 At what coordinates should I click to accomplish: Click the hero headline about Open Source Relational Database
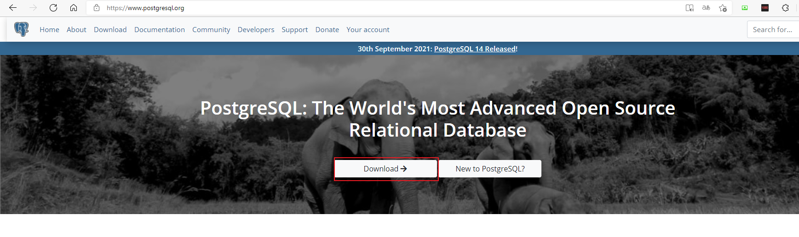[x=437, y=119]
